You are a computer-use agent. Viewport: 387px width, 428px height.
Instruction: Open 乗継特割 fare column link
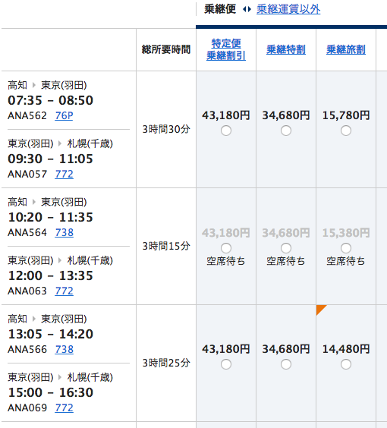click(x=286, y=49)
